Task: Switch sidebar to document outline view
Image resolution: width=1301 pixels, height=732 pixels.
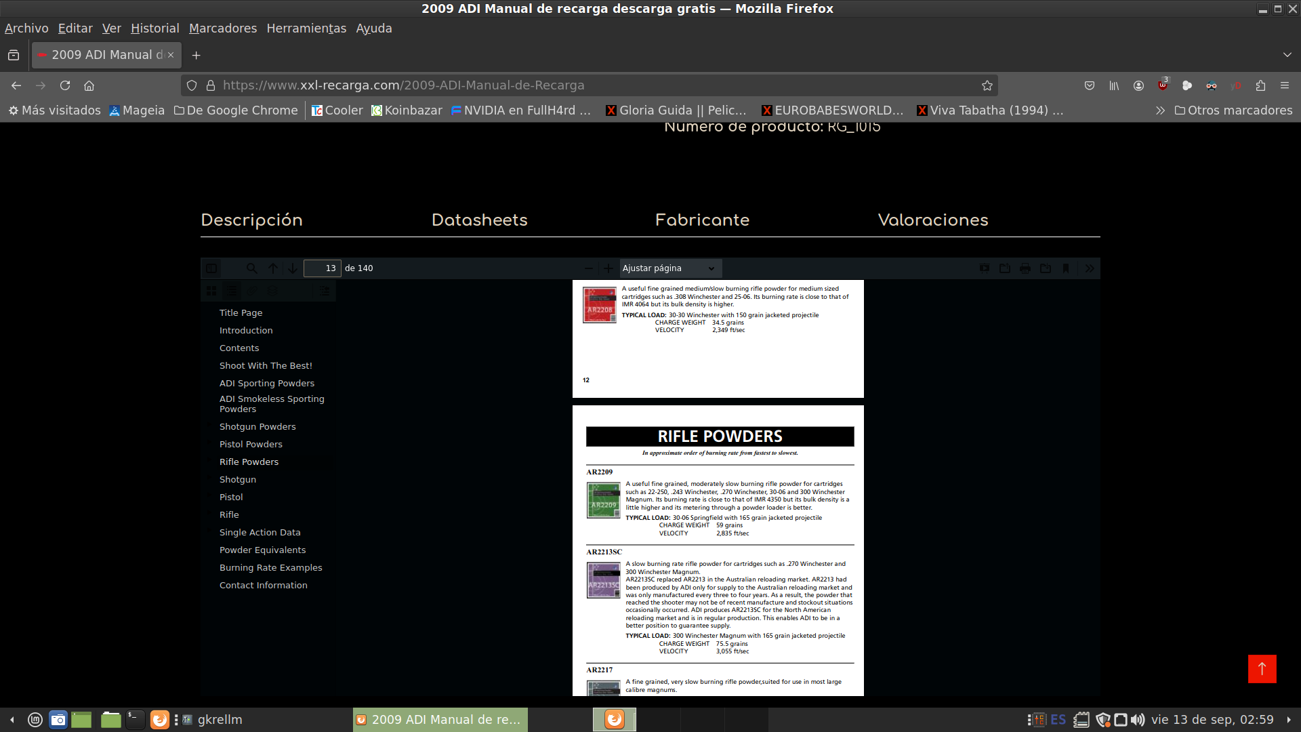Action: click(x=232, y=291)
